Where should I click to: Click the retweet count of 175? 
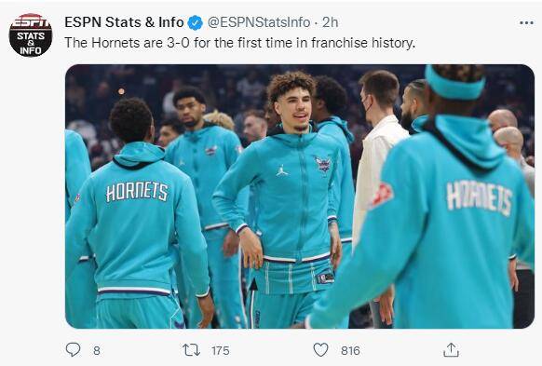tap(221, 350)
